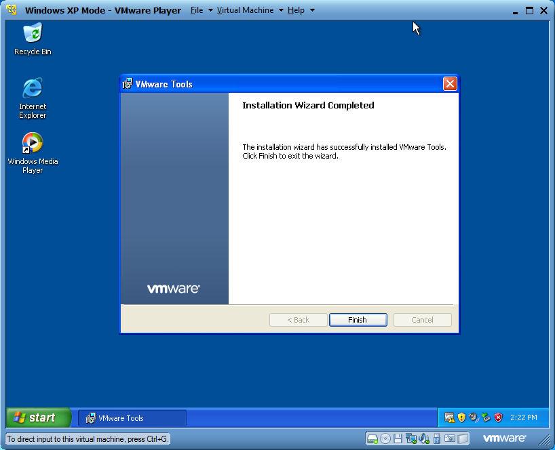Expand the Virtual Machine dropdown arrow
This screenshot has height=450, width=555.
[x=281, y=10]
